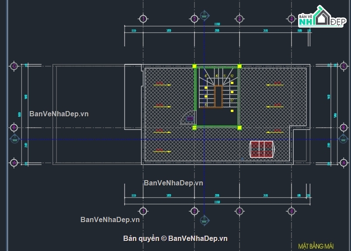This screenshot has height=251, width=351.
Task: Click BanVeNhaDep.vn watermark over the left roof area
Action: point(59,114)
